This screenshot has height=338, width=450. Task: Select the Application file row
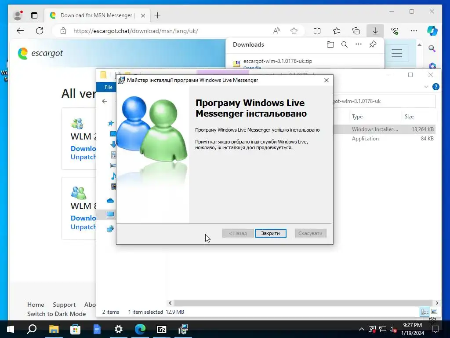(385, 139)
